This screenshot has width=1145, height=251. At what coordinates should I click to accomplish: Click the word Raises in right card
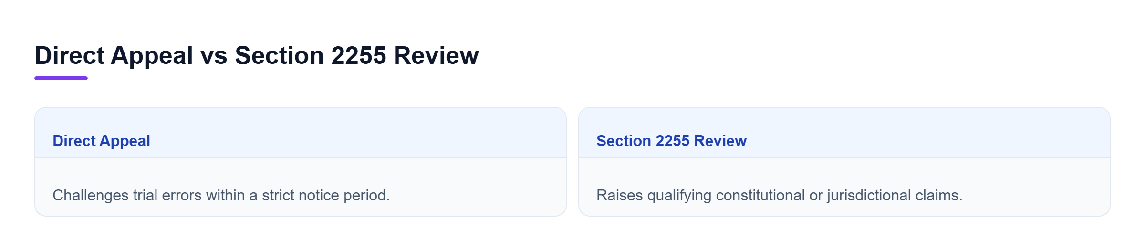coord(620,195)
